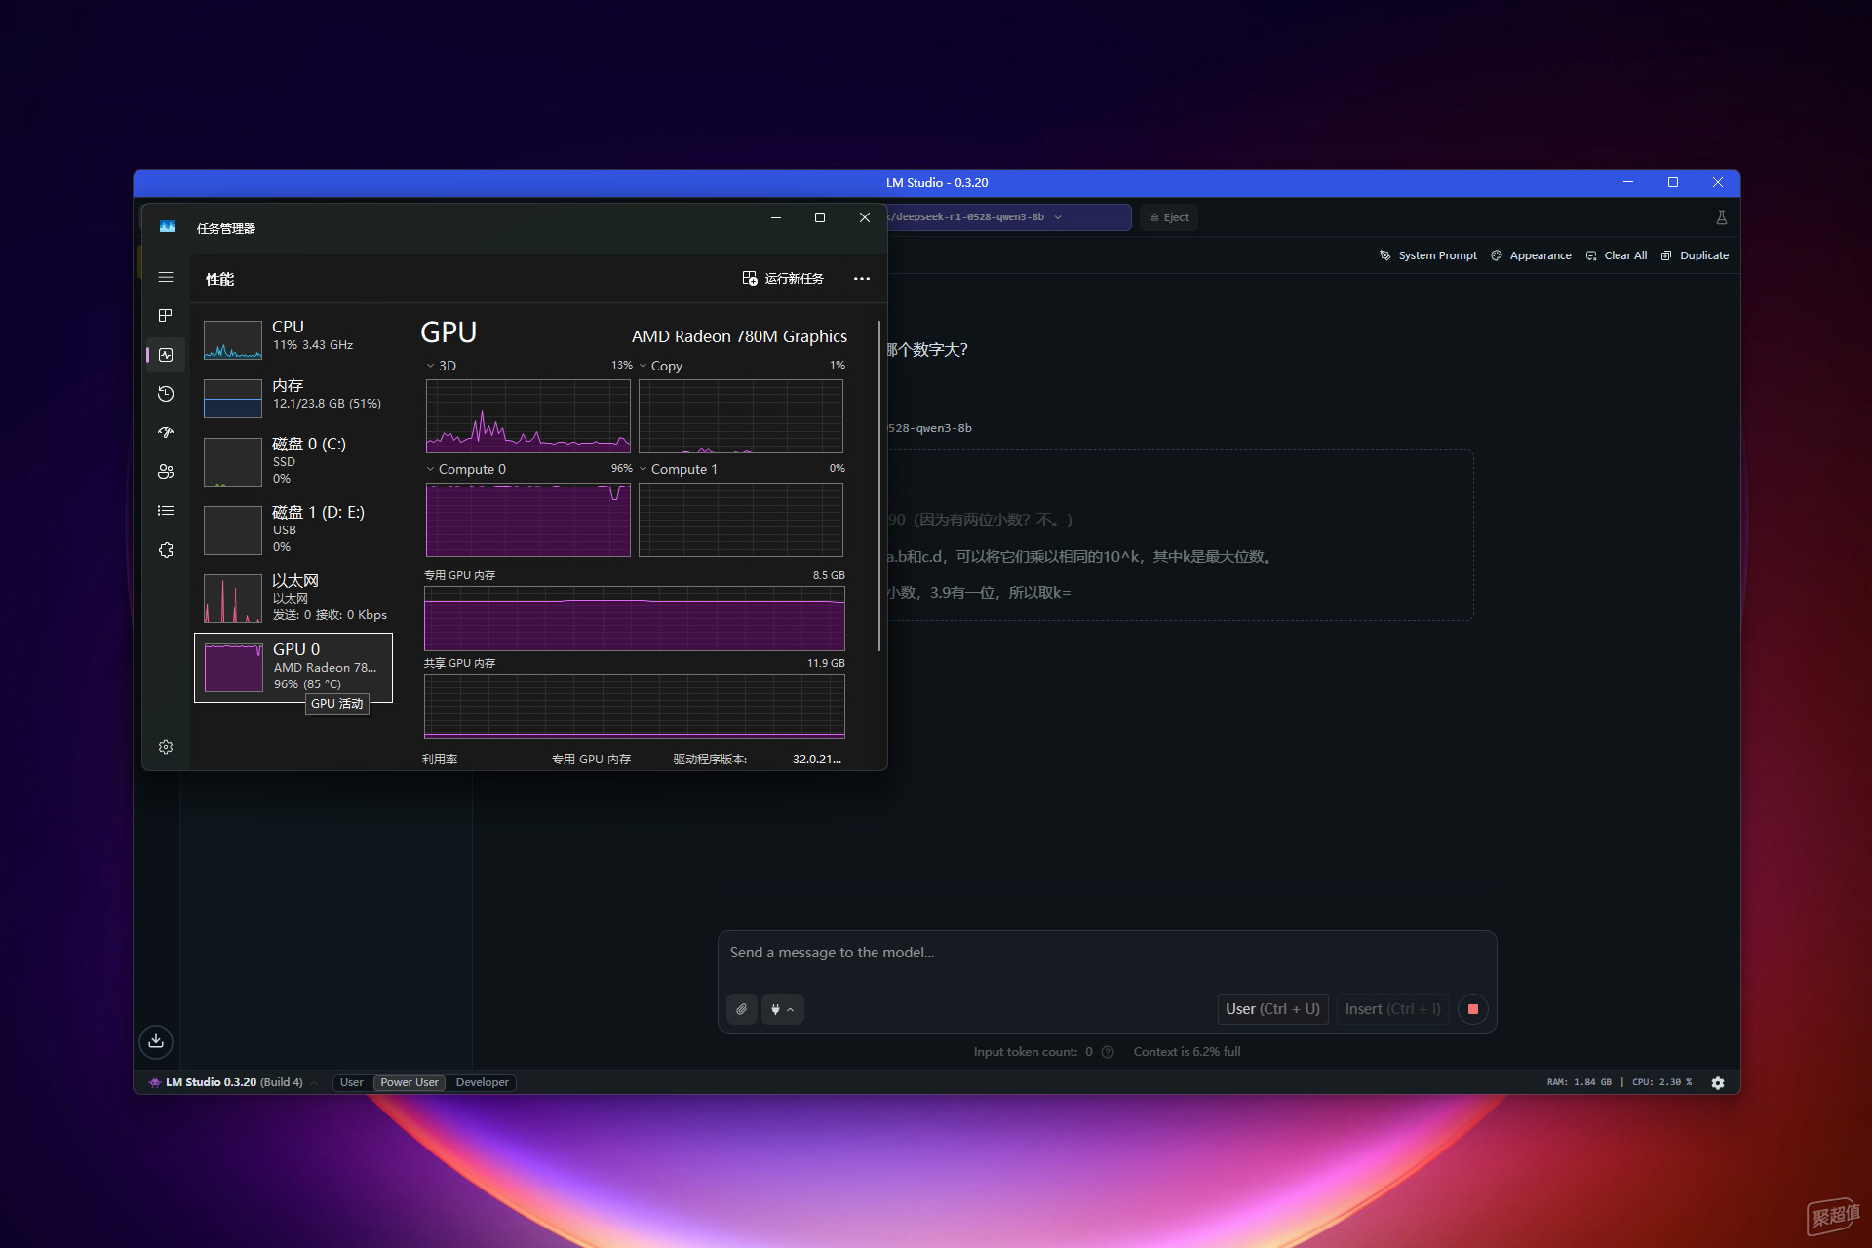Click the message input field
Viewport: 1872px width, 1248px height.
(x=1107, y=954)
